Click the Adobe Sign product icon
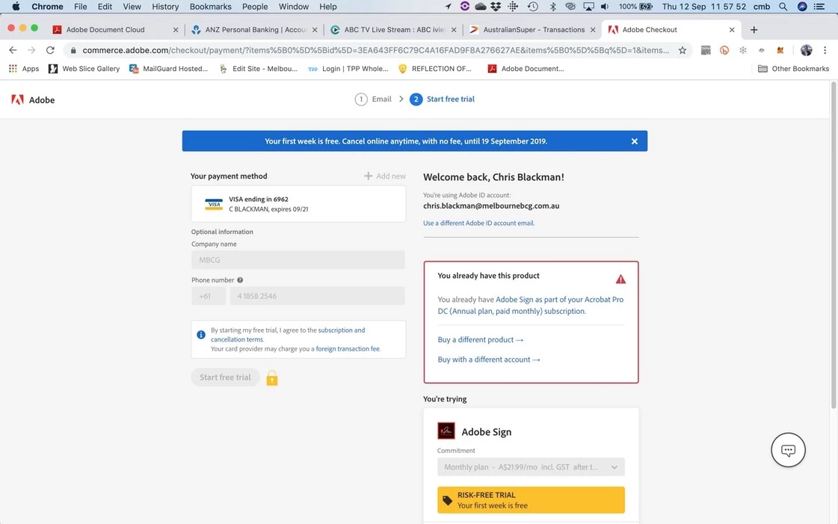This screenshot has height=524, width=838. 446,431
